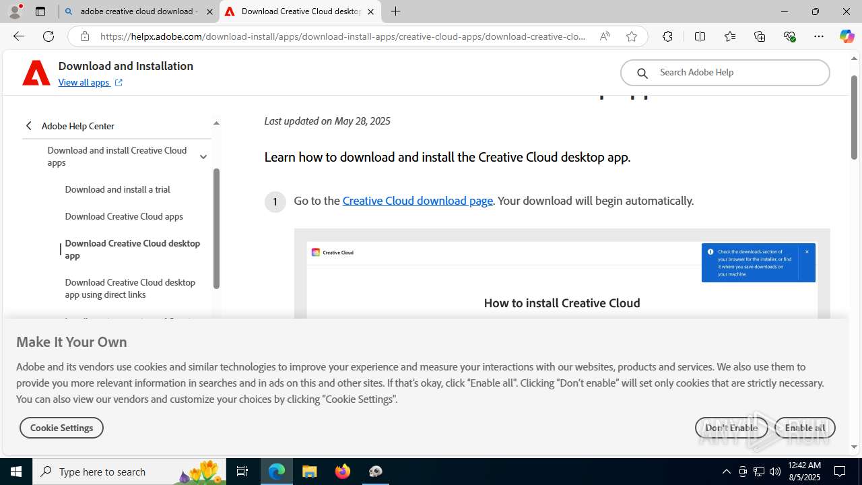This screenshot has width=862, height=485.
Task: Add this page to favorites star icon
Action: click(x=631, y=36)
